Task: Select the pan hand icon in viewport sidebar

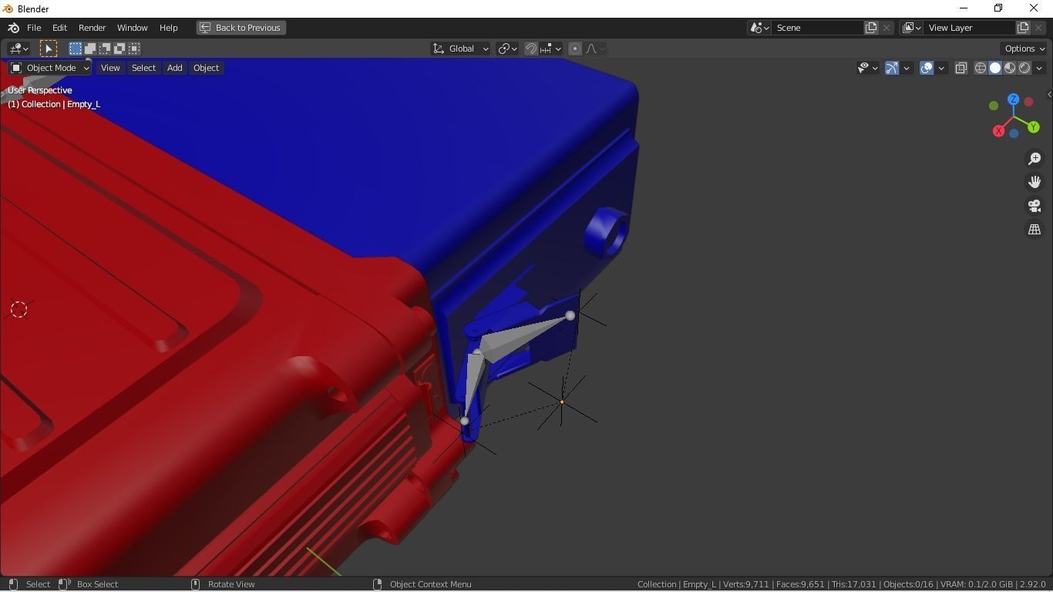Action: tap(1034, 182)
